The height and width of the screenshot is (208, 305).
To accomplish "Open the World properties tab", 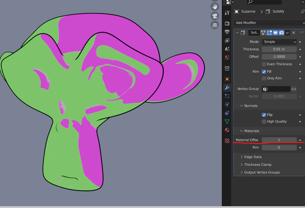I will click(x=227, y=58).
